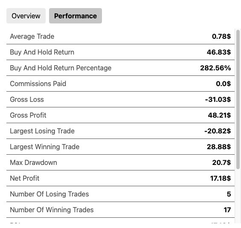Screen dimensions: 241x228
Task: Click the 28.88$ largest winning value
Action: click(219, 147)
